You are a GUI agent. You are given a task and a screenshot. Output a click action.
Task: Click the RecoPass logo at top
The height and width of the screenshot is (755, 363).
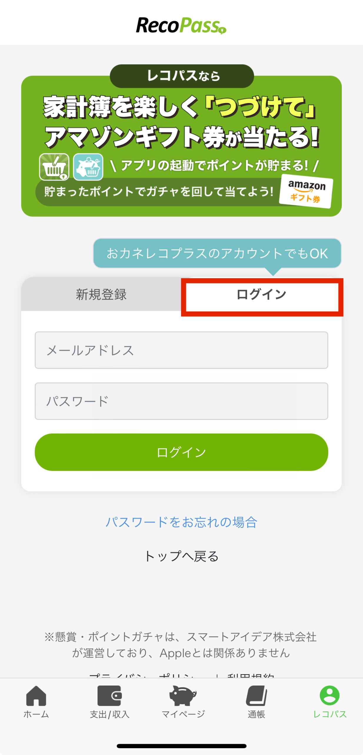pyautogui.click(x=181, y=25)
